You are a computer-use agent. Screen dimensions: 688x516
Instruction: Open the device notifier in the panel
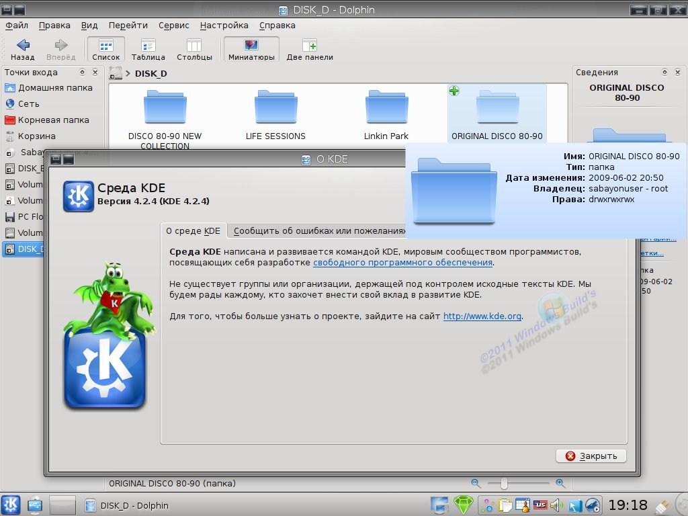coord(35,505)
